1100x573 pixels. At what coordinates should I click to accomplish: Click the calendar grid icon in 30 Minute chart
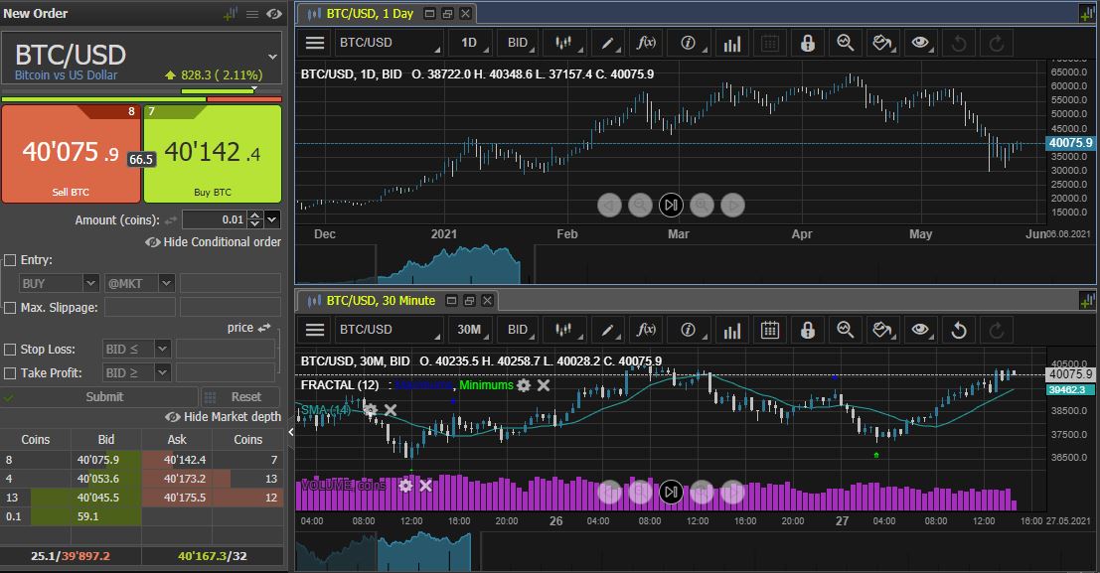tap(769, 330)
